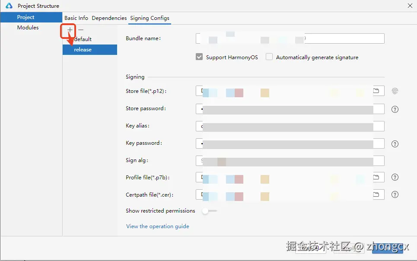Viewport: 417px width, 261px height.
Task: Show help for Store password
Action: (x=395, y=109)
